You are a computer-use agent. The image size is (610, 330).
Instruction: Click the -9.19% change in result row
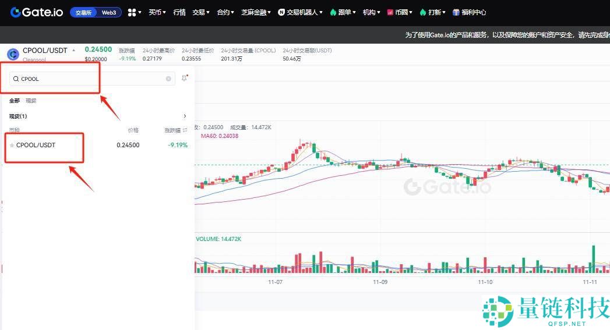[178, 145]
